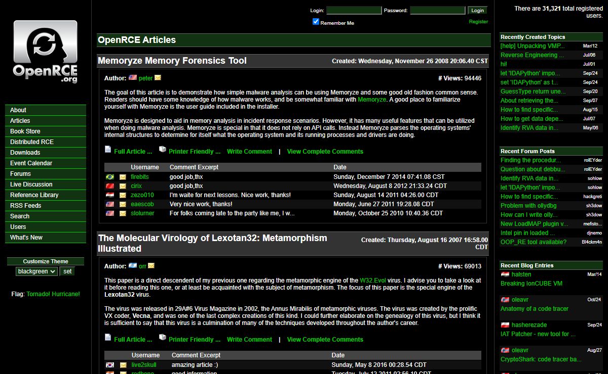Click mail icon in cirix comment row
The width and height of the screenshot is (608, 374).
123,186
